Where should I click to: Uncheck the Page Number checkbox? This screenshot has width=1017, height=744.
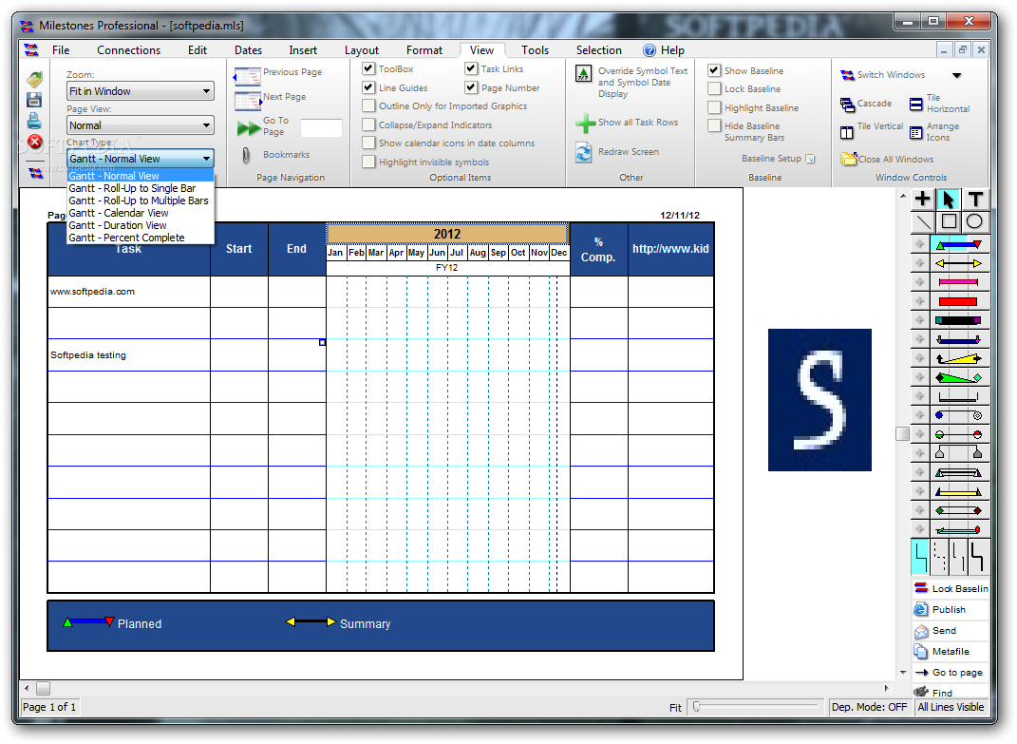coord(471,87)
